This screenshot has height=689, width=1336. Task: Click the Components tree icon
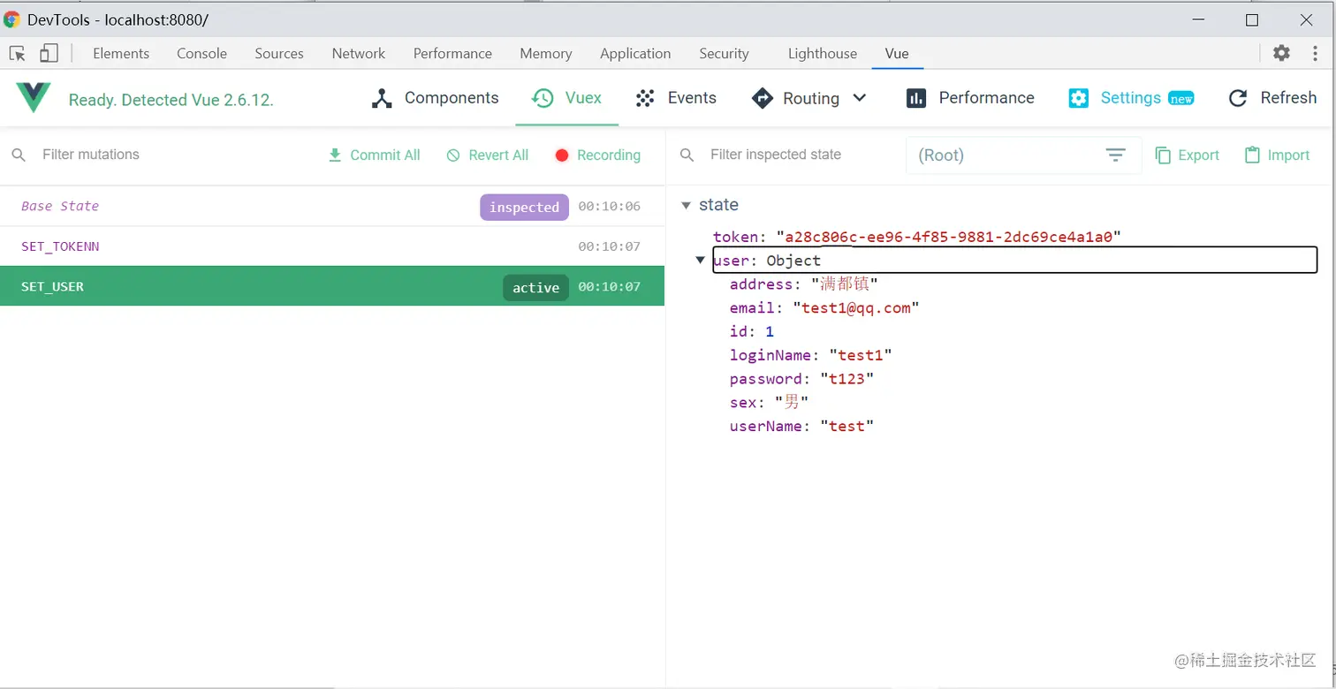point(382,98)
